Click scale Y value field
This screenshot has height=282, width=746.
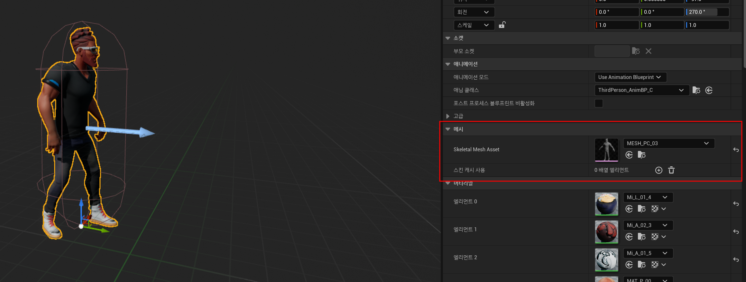click(662, 25)
